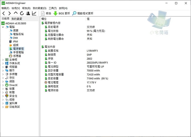Click the AIDA64 v6.50.5800 root node
191x137 pixels.
(16, 23)
